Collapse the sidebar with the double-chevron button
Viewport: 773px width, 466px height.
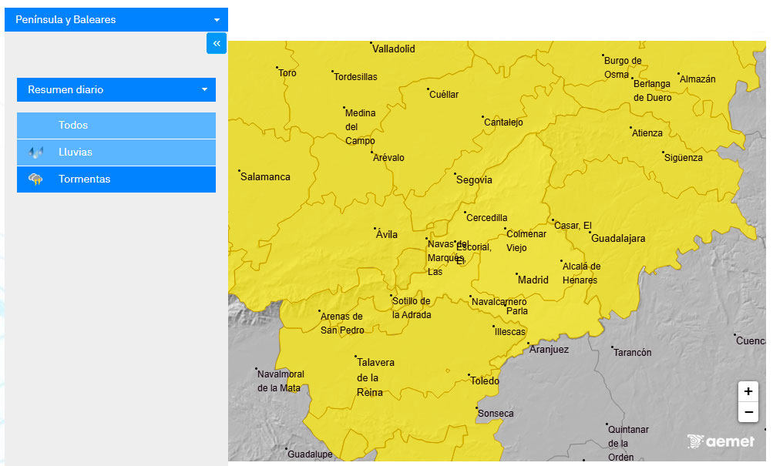coord(217,43)
